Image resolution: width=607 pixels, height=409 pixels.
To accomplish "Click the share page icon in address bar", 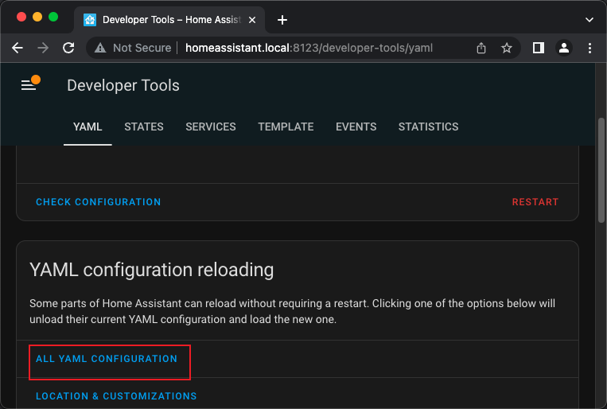I will (481, 48).
